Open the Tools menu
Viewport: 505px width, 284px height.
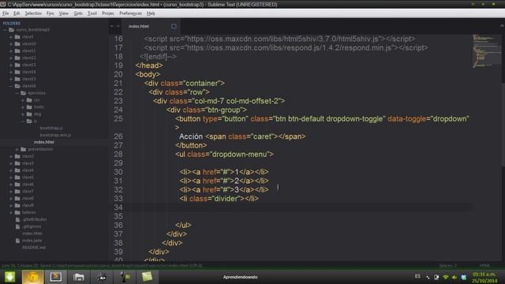tap(92, 13)
